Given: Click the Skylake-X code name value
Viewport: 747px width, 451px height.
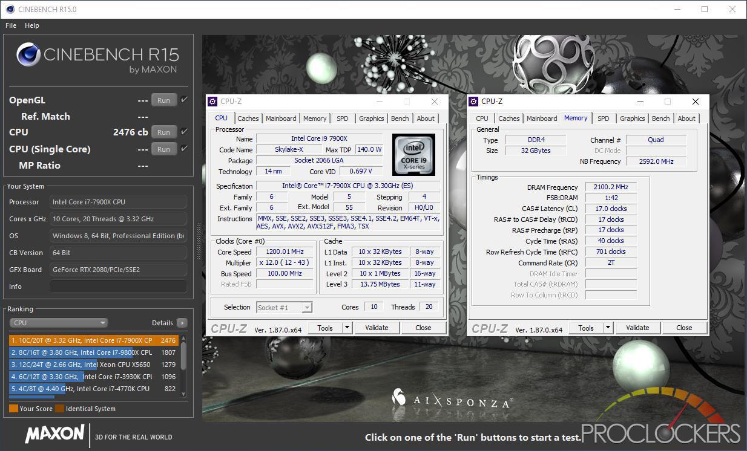Looking at the screenshot, I should pos(289,150).
